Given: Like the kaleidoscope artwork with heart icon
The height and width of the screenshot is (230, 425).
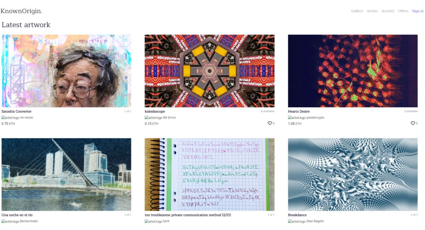Looking at the screenshot, I should 270,123.
